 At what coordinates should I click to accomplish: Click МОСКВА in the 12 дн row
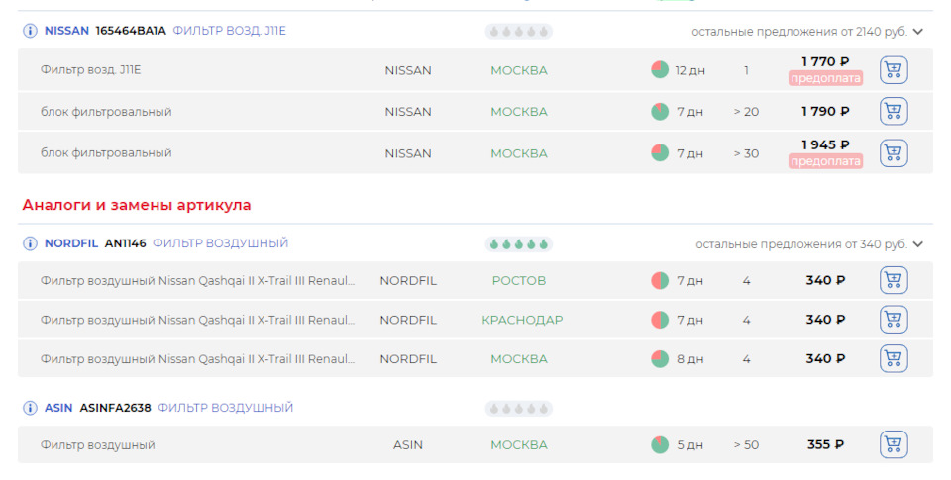pos(518,70)
